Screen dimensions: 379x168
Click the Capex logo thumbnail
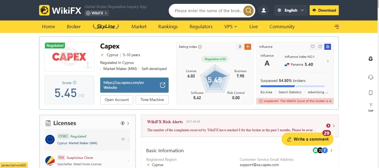[69, 57]
